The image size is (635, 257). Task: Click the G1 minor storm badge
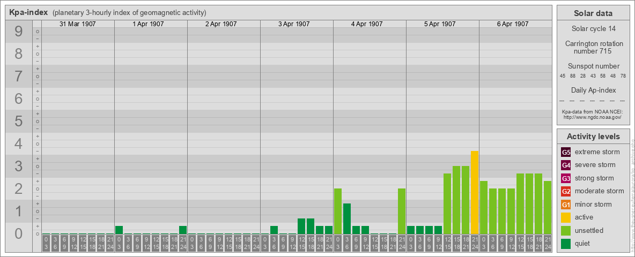point(566,205)
